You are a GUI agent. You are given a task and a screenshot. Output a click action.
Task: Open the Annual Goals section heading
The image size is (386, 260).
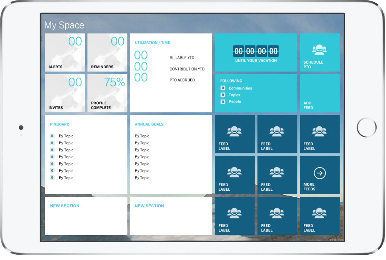(149, 124)
